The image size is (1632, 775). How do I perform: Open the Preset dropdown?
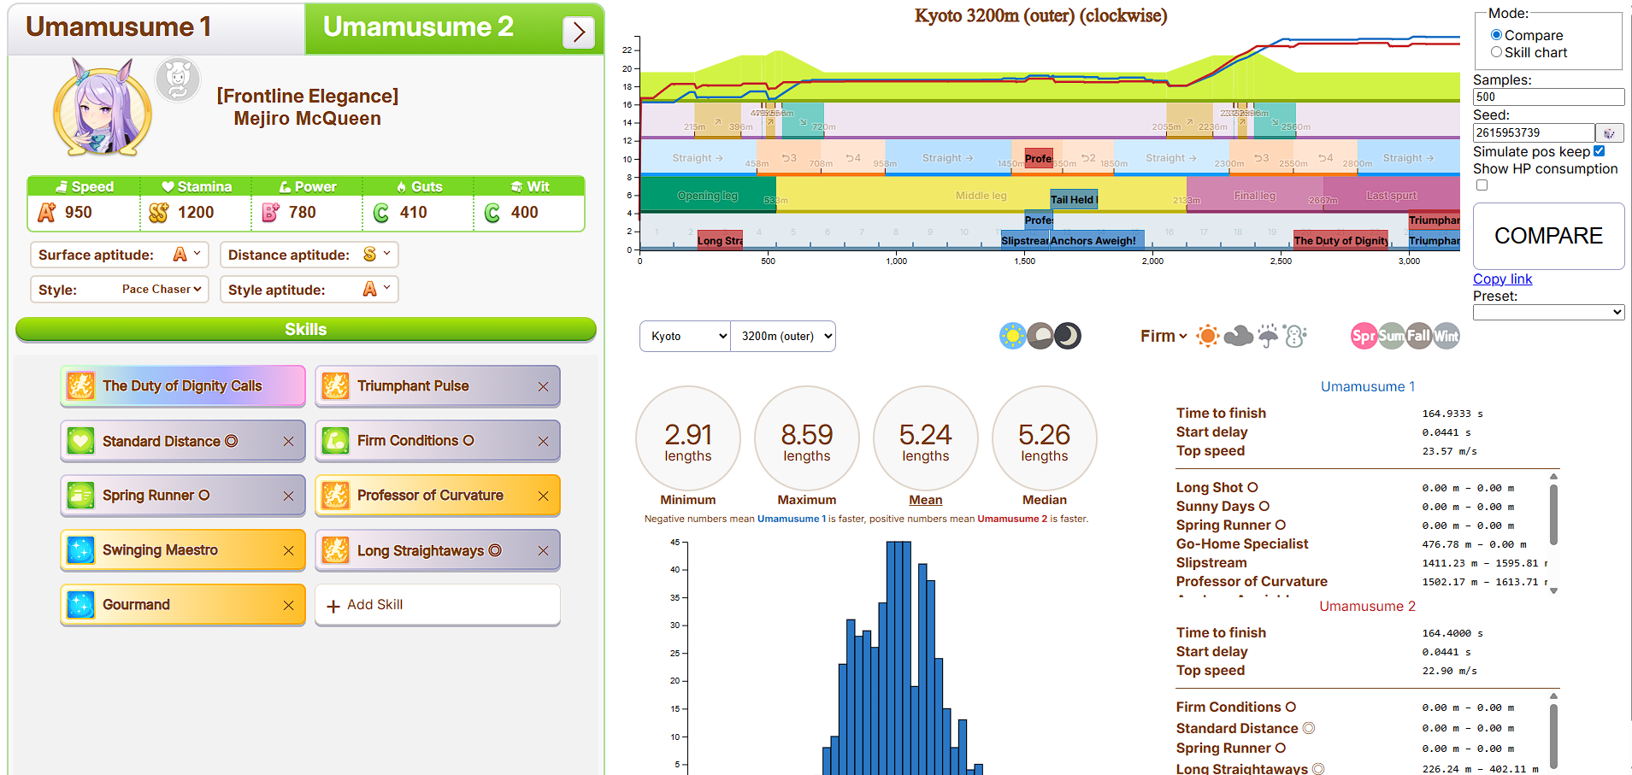coord(1548,313)
